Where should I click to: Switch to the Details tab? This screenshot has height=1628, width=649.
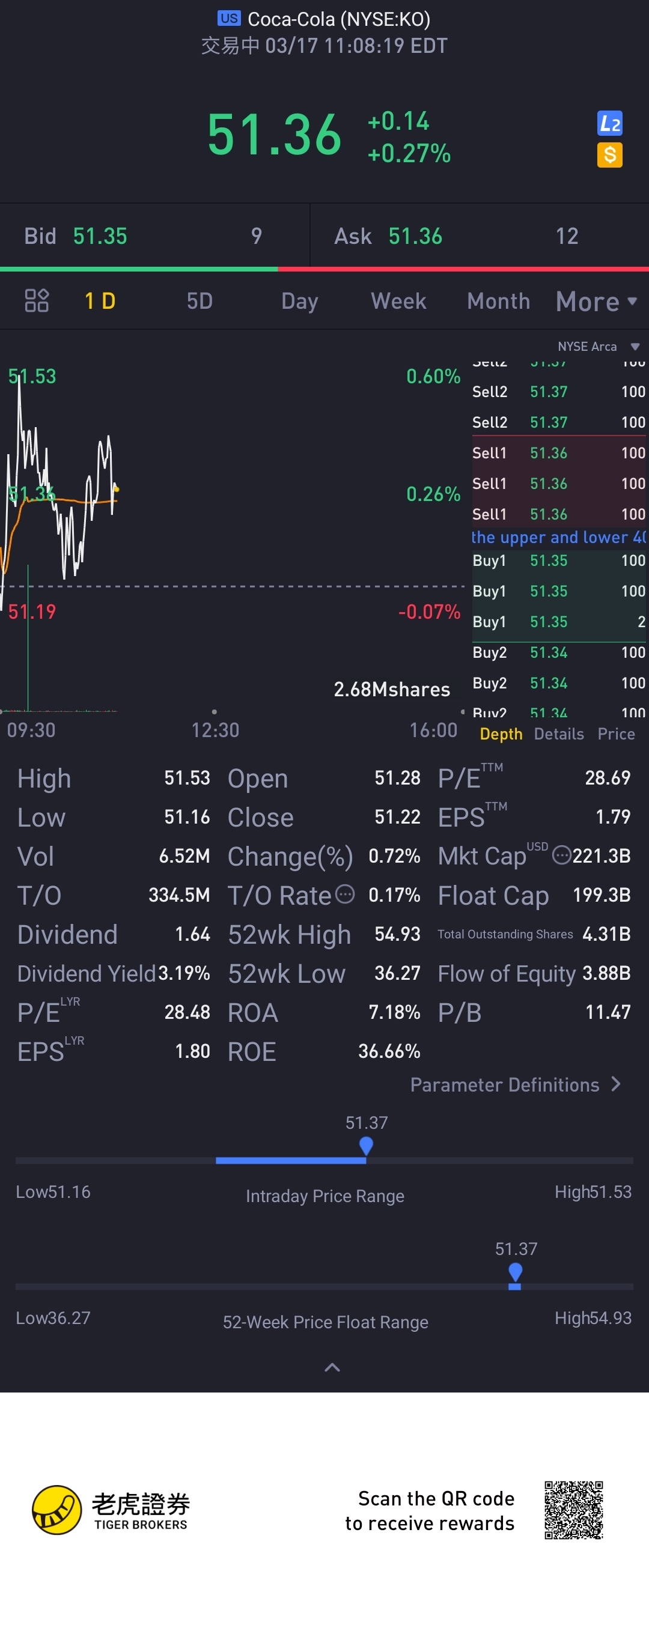point(559,734)
